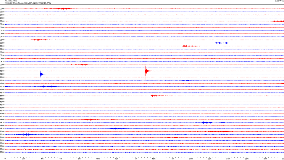Click the 22m tick label on time axis
The width and height of the screenshot is (284, 160).
209,159
